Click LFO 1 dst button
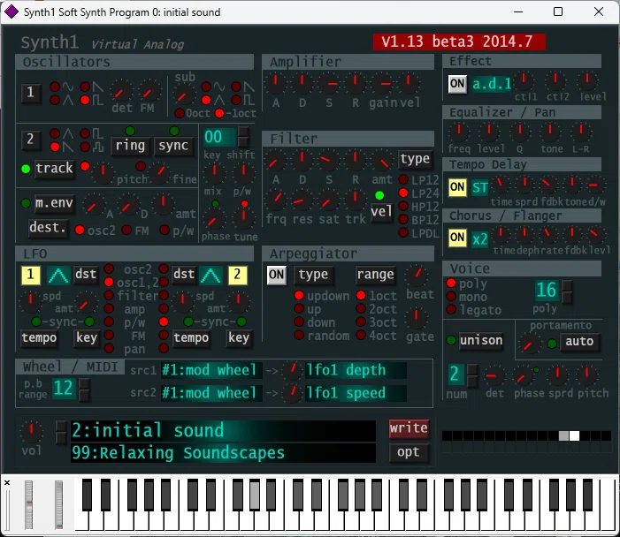Viewport: 620px width, 537px height. 86,275
